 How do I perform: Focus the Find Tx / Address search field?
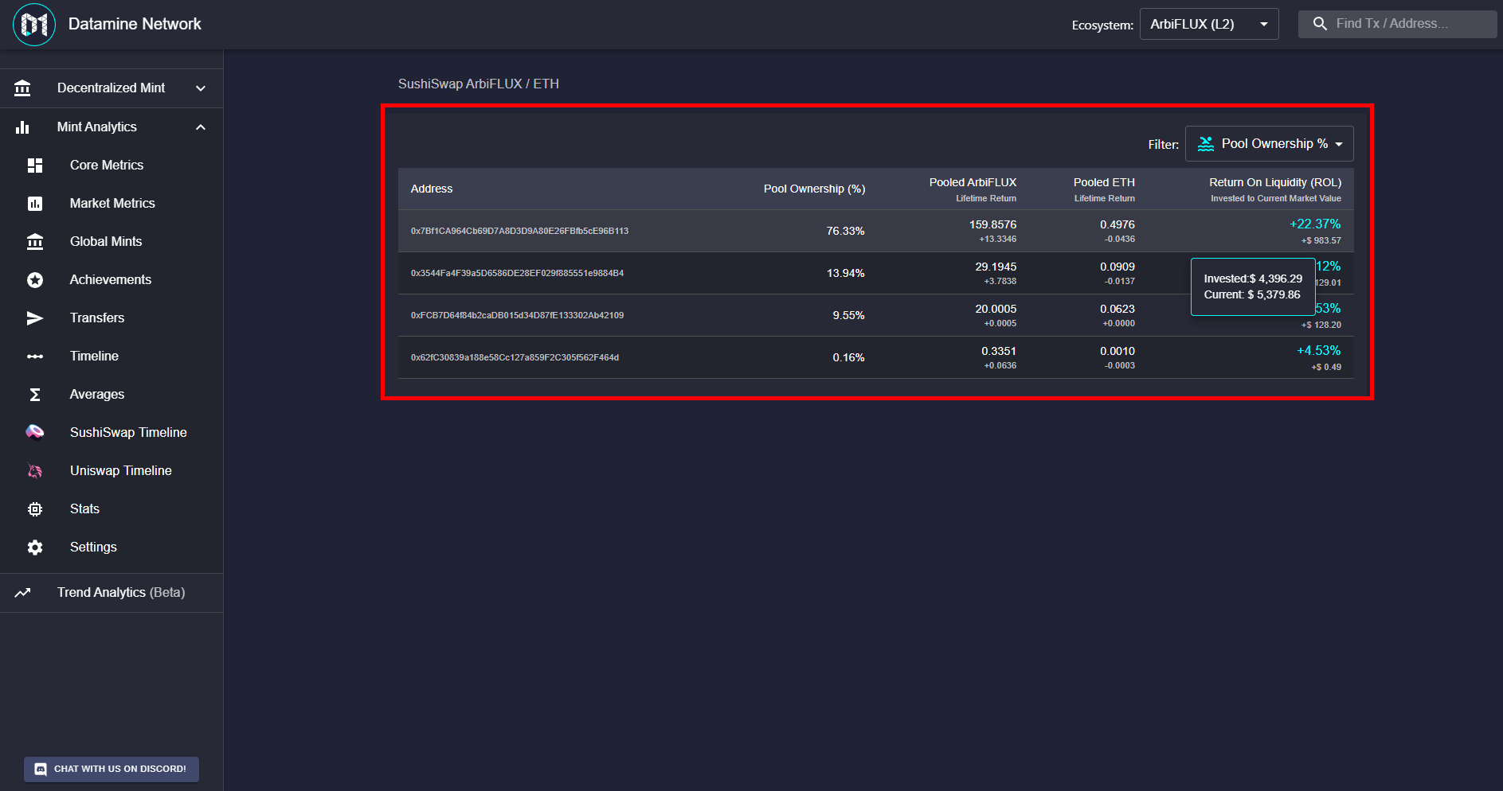point(1398,24)
